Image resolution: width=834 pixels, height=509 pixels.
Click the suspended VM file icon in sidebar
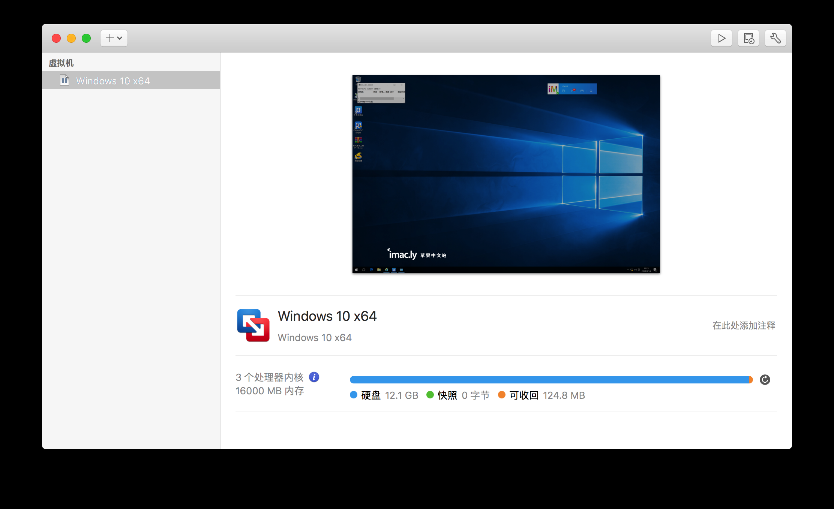click(64, 80)
